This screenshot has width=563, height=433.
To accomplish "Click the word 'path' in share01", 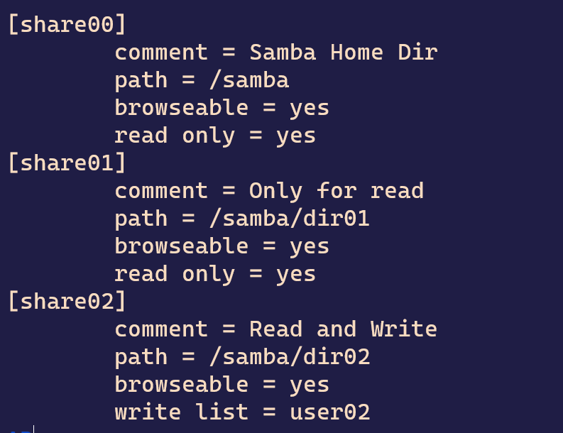I will 141,219.
